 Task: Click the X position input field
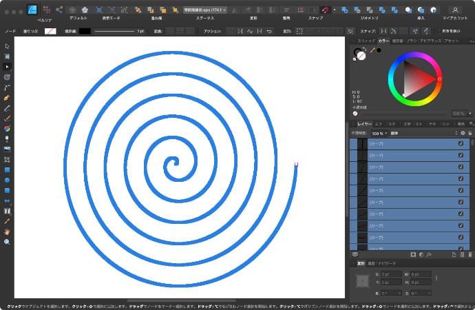389,274
